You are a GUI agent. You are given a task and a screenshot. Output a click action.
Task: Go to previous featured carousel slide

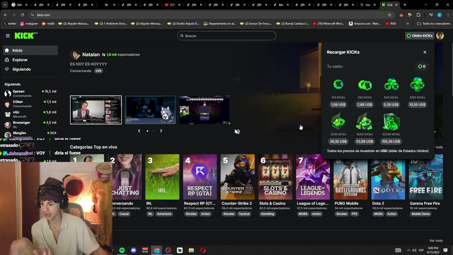click(139, 131)
